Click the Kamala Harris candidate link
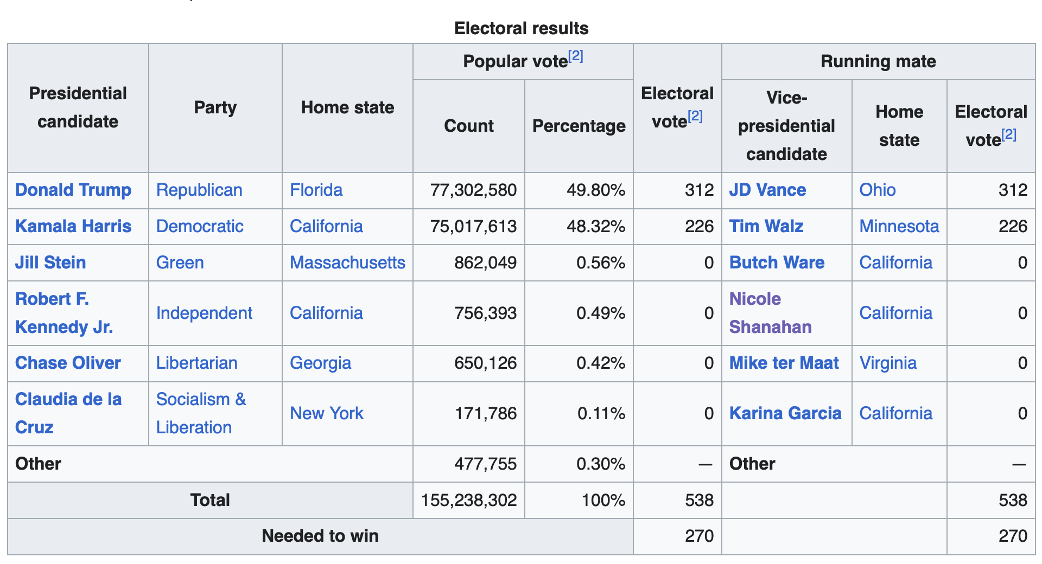 coord(73,226)
